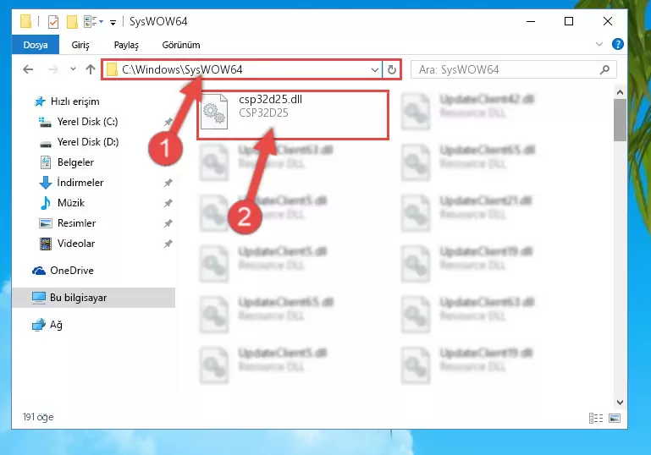Open İndirmeler folder in sidebar

(x=80, y=183)
